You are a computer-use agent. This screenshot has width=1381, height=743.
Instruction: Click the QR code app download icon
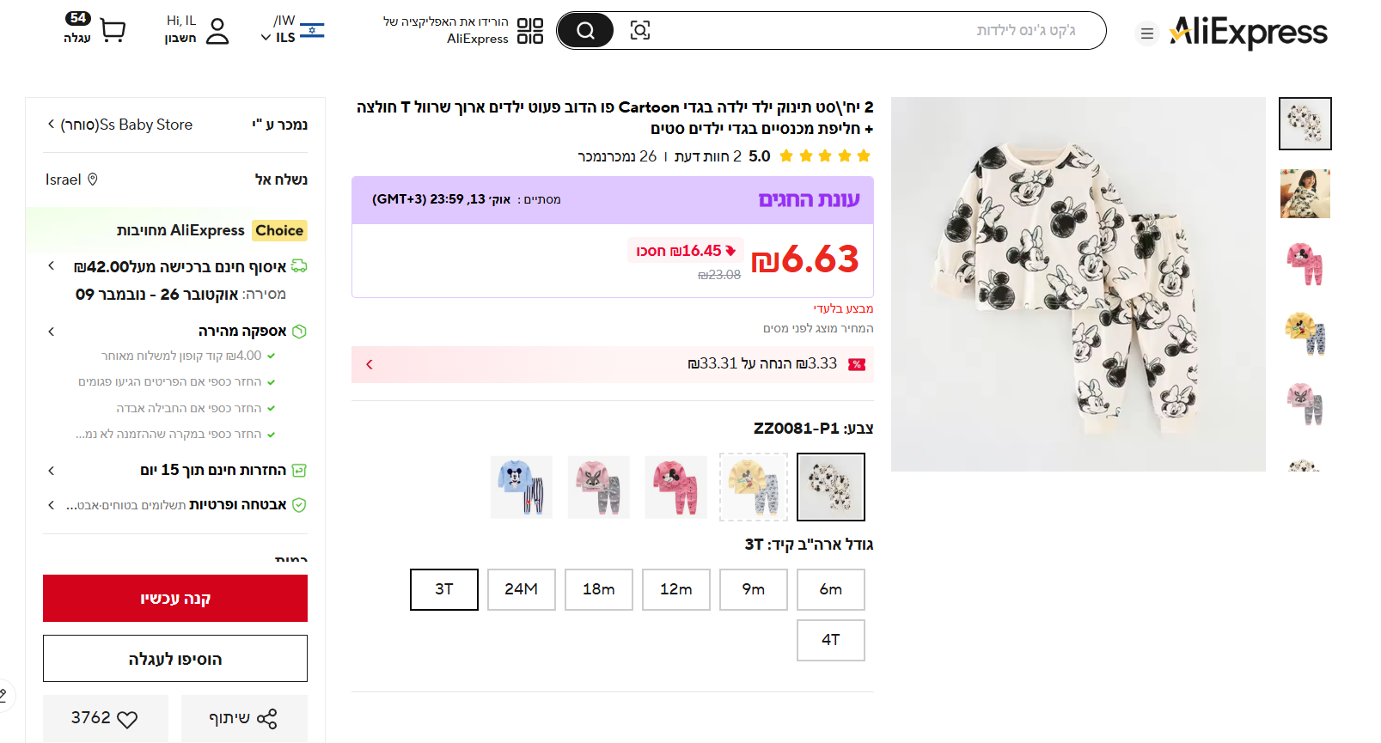[530, 31]
